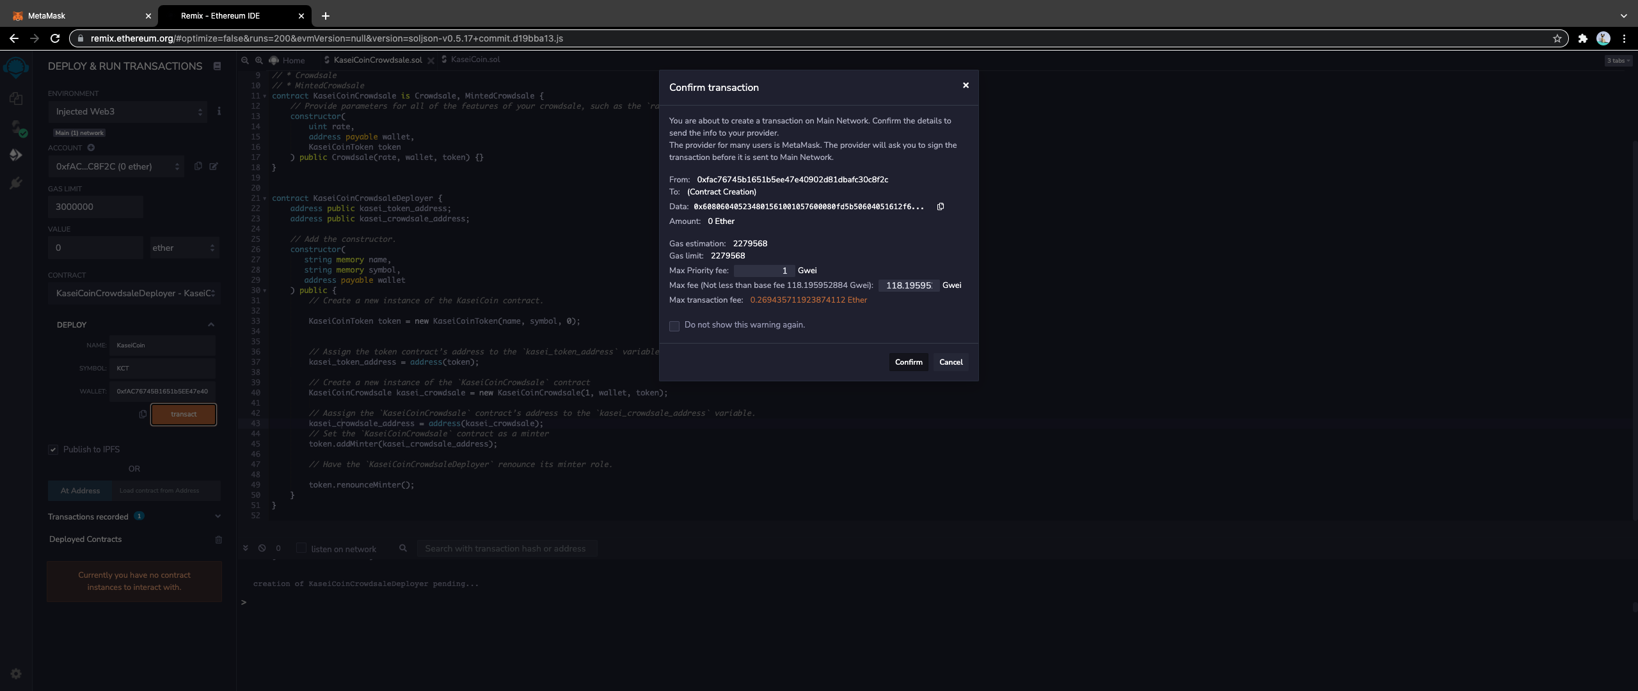The height and width of the screenshot is (691, 1638).
Task: Open the 3 tabs dropdown
Action: 1619,61
